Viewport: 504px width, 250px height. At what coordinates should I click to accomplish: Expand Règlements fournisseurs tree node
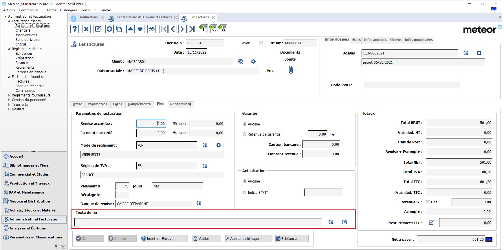(9, 95)
